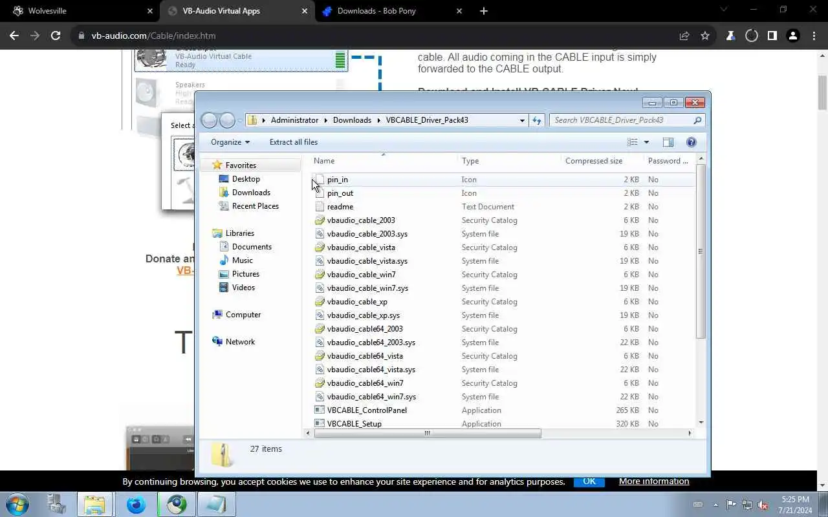The height and width of the screenshot is (517, 828).
Task: Click the network icon in system tray
Action: click(x=747, y=505)
